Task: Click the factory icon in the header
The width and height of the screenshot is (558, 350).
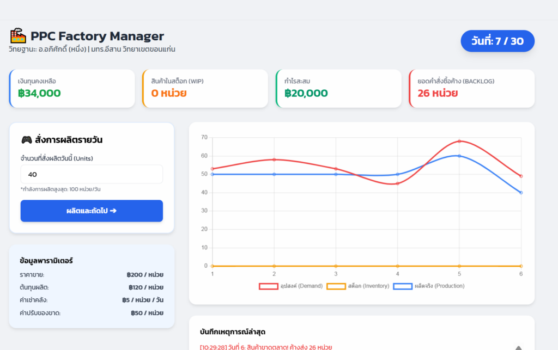Action: point(18,36)
